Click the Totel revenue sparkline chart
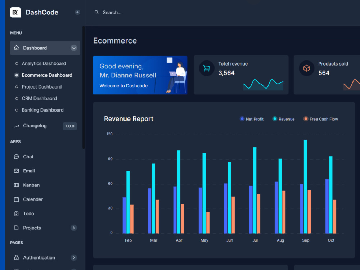360x270 pixels. [x=263, y=84]
